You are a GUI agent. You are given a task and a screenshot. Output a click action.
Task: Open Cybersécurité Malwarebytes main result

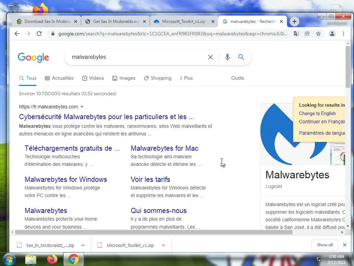click(x=106, y=117)
